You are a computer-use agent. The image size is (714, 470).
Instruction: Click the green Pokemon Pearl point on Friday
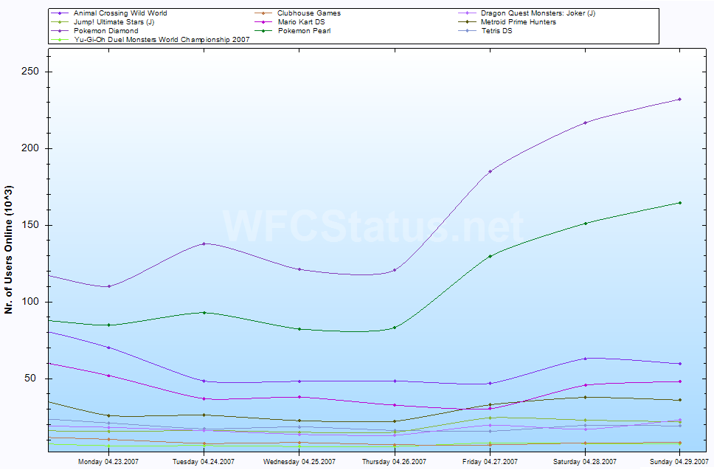(x=490, y=257)
